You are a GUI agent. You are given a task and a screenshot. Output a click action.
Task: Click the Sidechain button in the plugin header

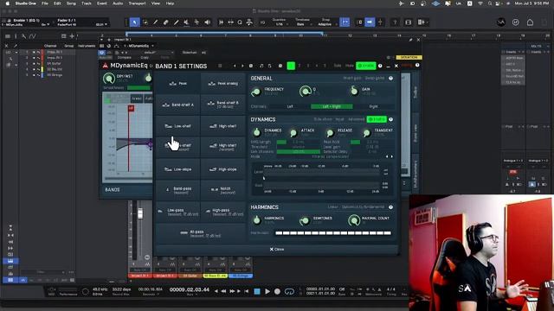[190, 52]
